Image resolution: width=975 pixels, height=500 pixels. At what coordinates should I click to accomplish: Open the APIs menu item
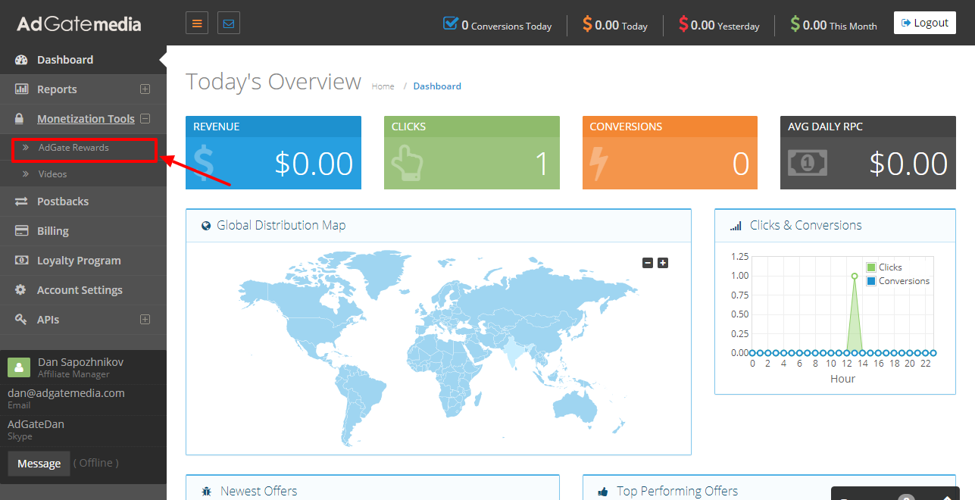tap(83, 320)
